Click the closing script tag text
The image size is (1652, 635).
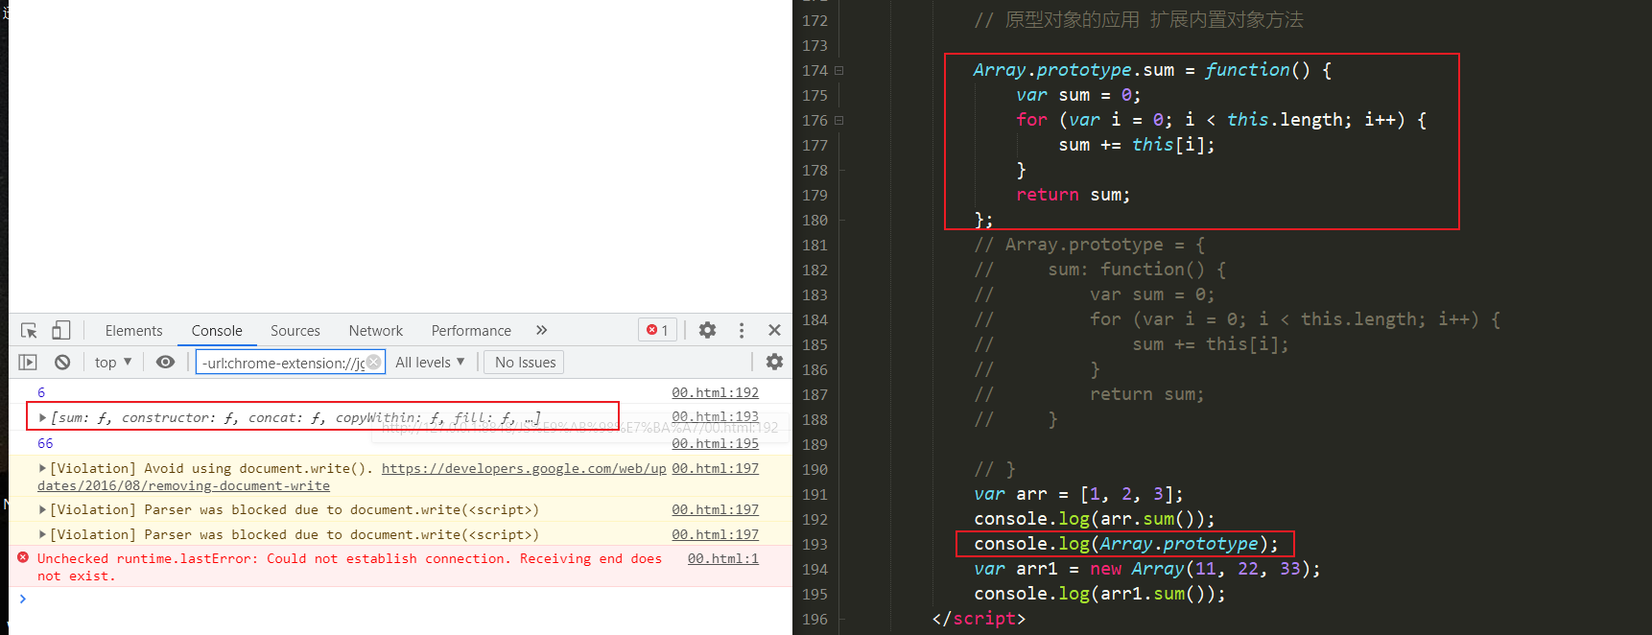[979, 619]
